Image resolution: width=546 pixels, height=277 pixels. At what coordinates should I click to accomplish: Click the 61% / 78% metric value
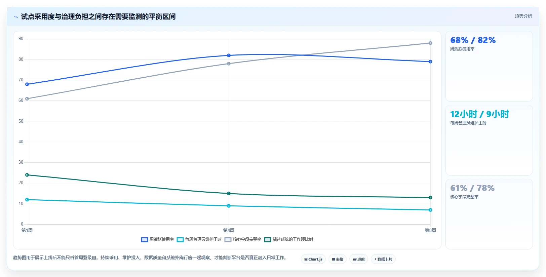pos(472,188)
